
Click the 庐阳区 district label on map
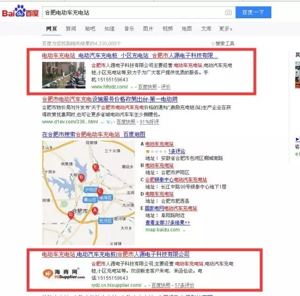point(90,190)
